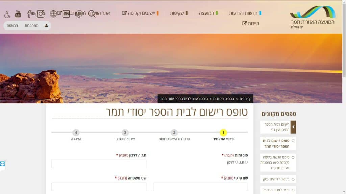The width and height of the screenshot is (346, 194).
Task: Click the התחברות login link
Action: click(31, 26)
